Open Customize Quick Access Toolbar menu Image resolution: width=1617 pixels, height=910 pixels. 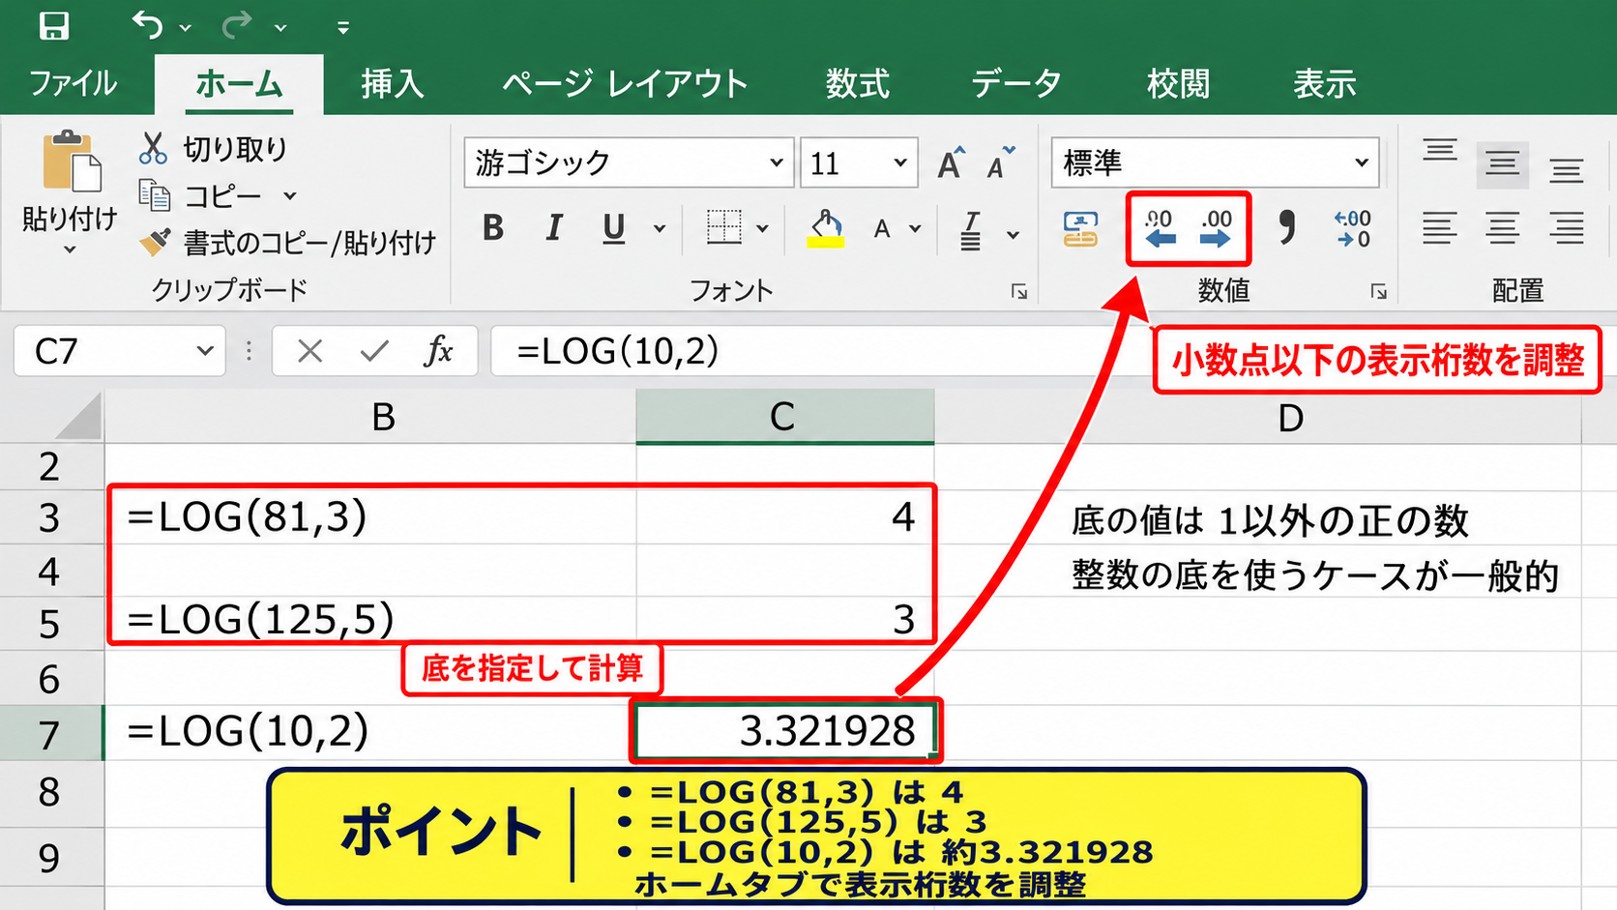click(x=342, y=28)
